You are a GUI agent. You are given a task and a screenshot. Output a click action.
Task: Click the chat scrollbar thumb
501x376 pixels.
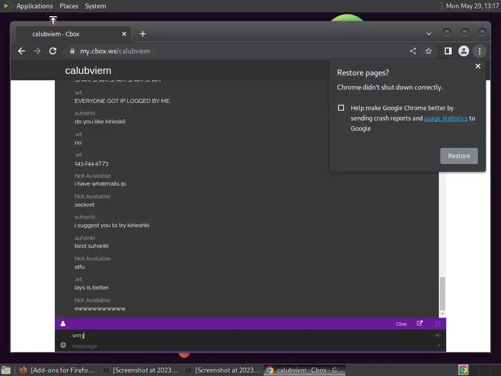(x=442, y=294)
